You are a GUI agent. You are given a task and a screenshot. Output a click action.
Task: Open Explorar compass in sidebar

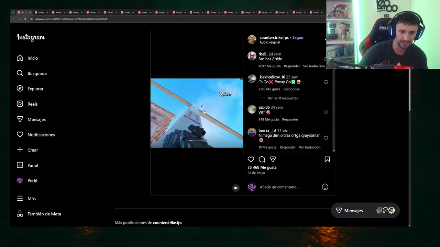coord(30,89)
